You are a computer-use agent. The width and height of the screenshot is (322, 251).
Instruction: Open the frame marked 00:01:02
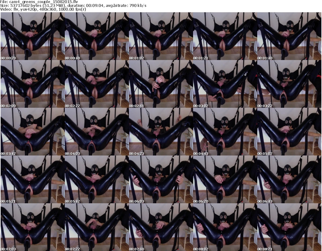tap(161, 36)
